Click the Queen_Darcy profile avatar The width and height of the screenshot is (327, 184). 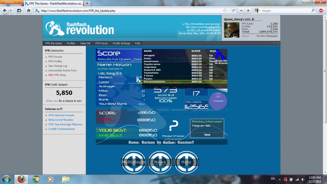(x=231, y=30)
